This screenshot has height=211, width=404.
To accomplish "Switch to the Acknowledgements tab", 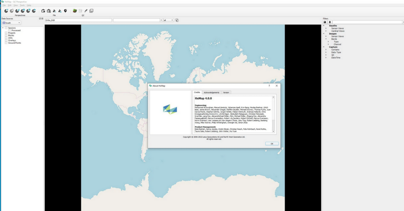I will coord(211,92).
